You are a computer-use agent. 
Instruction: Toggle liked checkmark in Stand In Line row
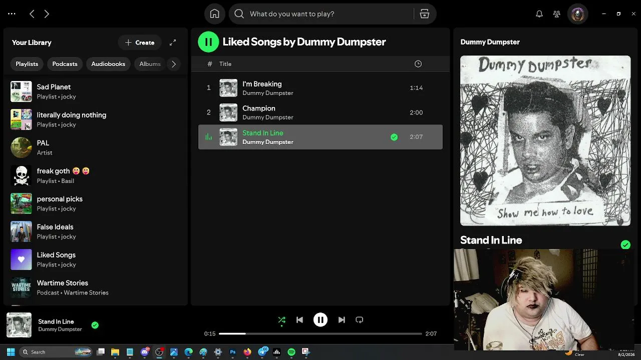[x=394, y=137]
